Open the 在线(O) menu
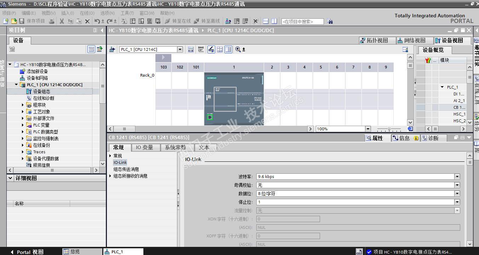This screenshot has height=255, width=479. coord(87,13)
